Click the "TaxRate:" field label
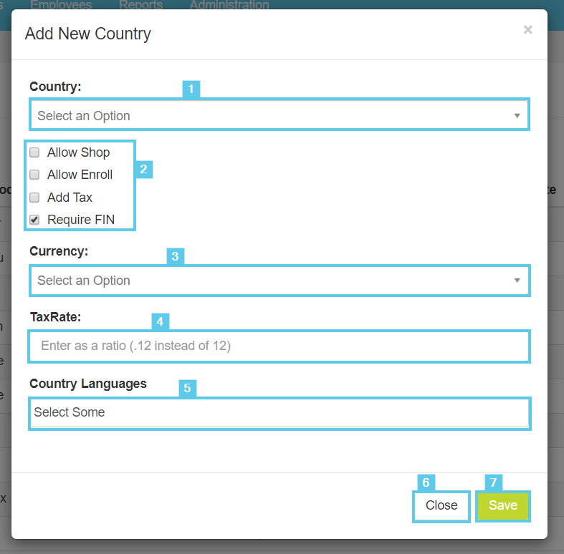The image size is (564, 554). (56, 317)
